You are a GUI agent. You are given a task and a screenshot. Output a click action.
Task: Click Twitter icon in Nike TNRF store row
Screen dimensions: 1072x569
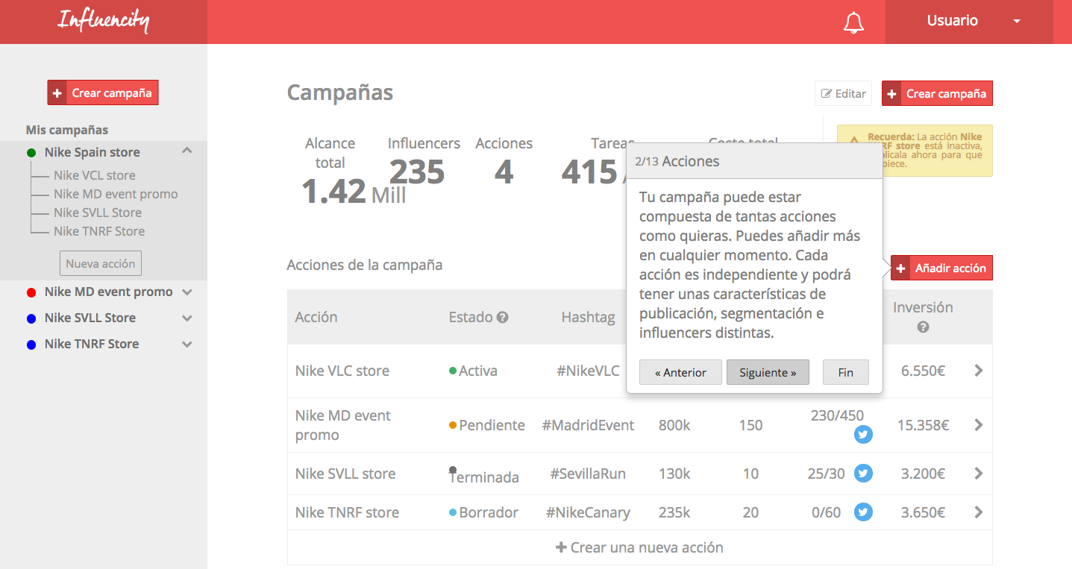(863, 512)
